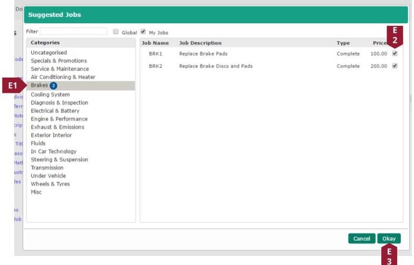The width and height of the screenshot is (414, 265).
Task: Uncheck the BRK2 job row checkbox
Action: (395, 66)
